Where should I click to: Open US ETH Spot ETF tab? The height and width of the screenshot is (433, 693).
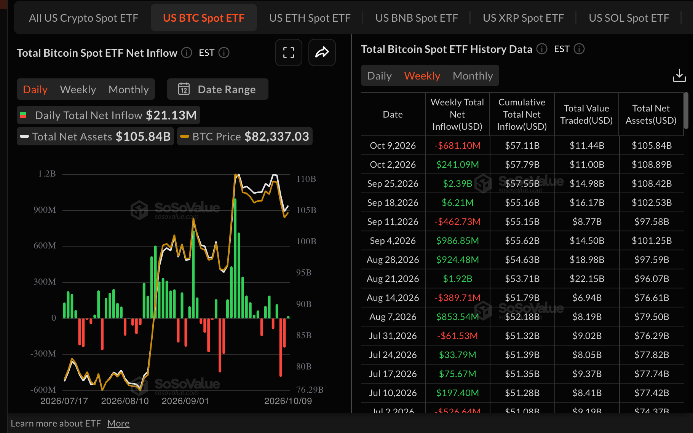(x=310, y=18)
